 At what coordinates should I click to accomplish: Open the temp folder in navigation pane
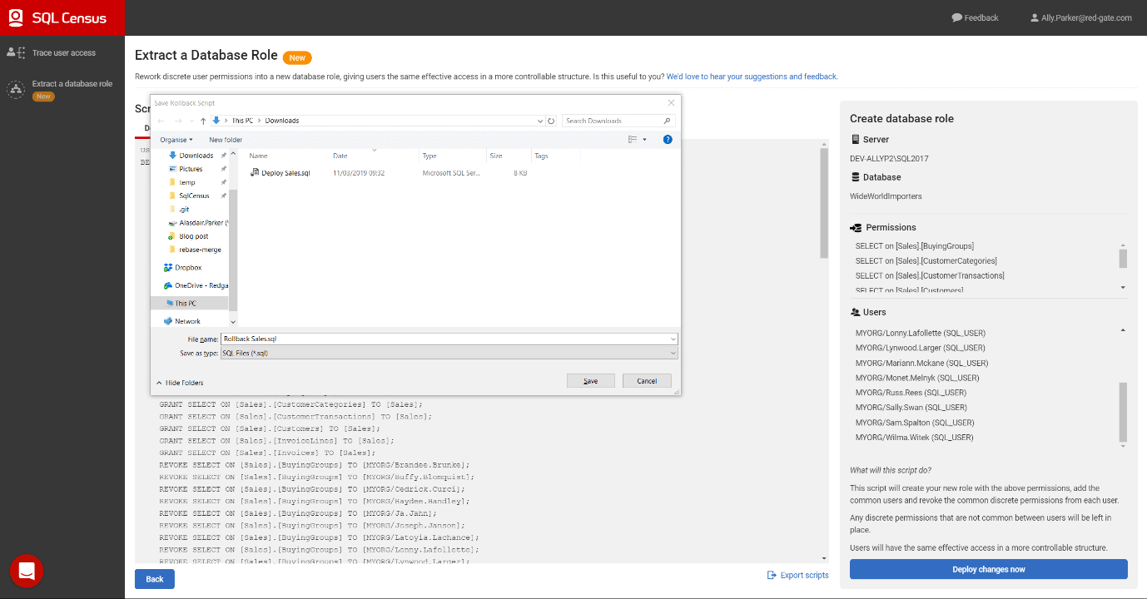[187, 182]
